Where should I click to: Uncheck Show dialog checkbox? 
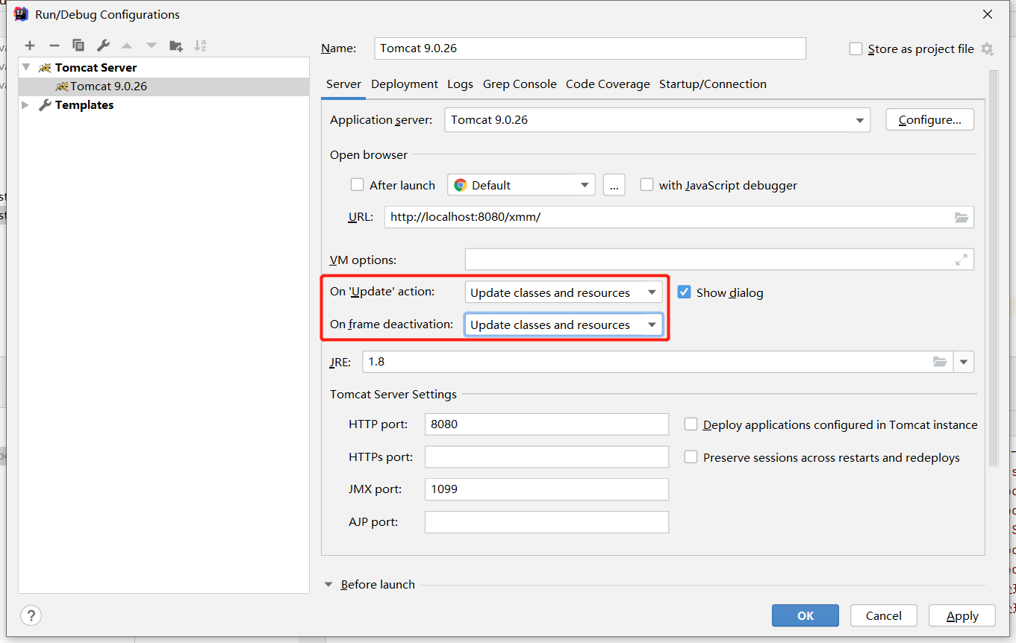pos(685,292)
